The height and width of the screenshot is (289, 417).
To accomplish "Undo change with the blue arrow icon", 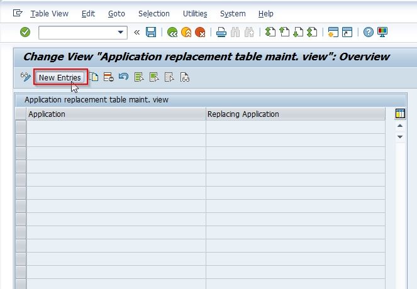I will point(124,77).
